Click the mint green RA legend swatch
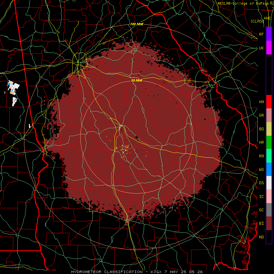Viewport: 274px width, 274px height. tap(269, 156)
